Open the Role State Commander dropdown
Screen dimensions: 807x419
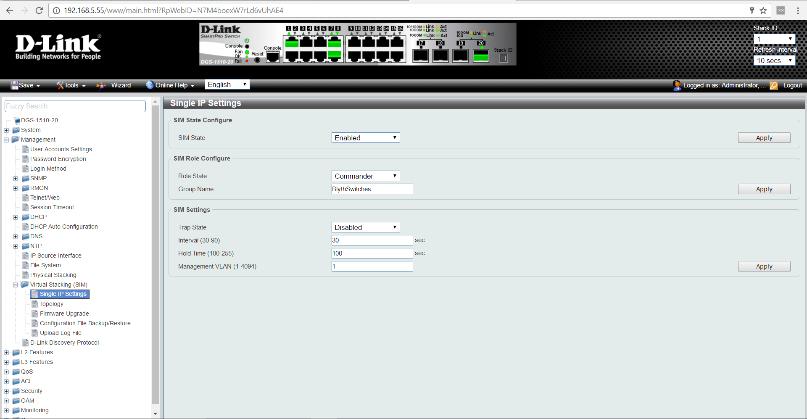[x=365, y=176]
